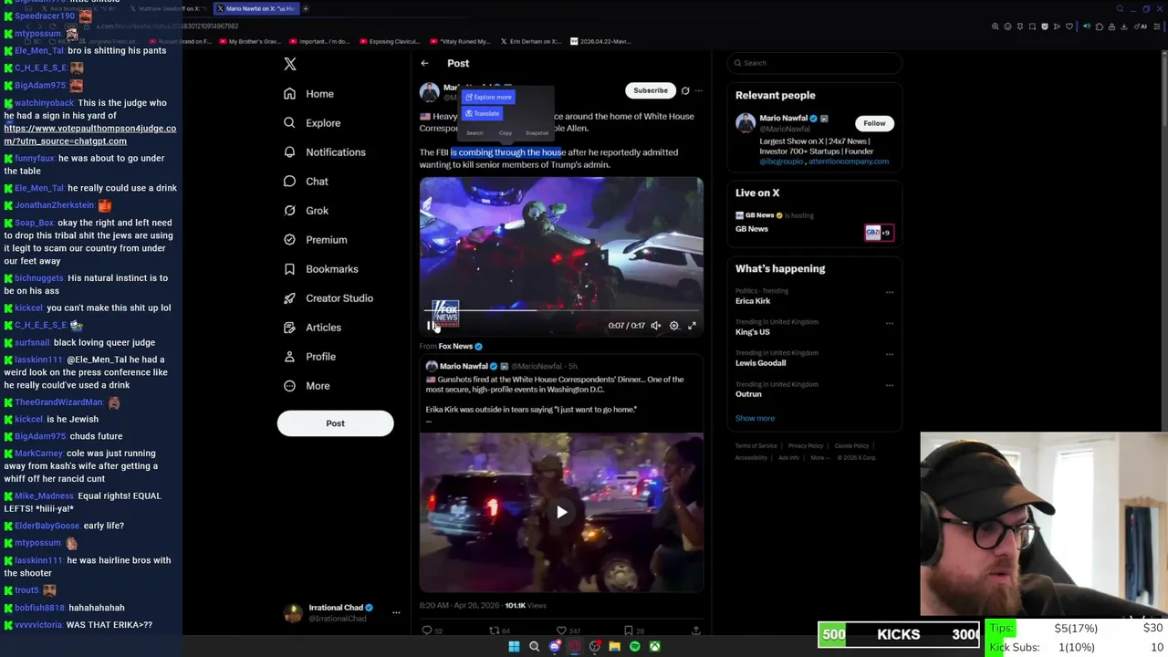
Task: Play the quoted Erika Kirk video
Action: pyautogui.click(x=561, y=512)
